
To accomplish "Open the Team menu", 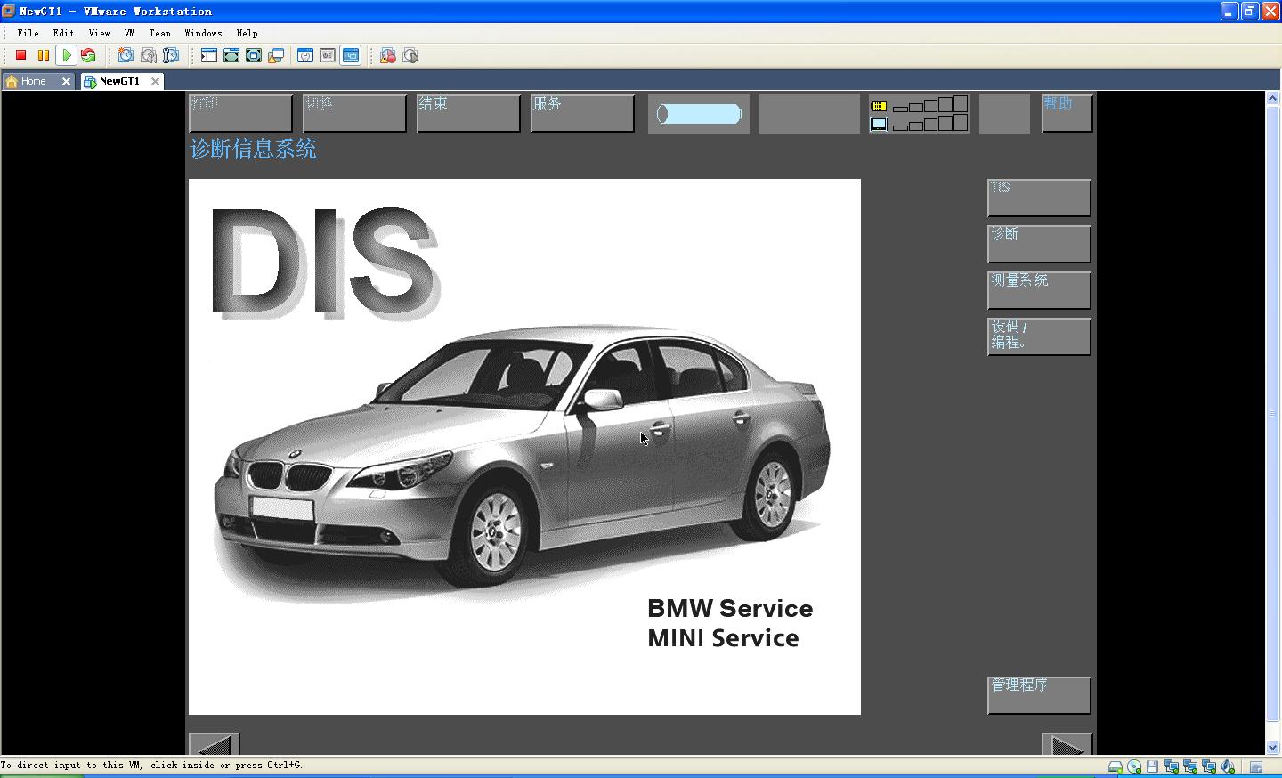I will tap(159, 33).
